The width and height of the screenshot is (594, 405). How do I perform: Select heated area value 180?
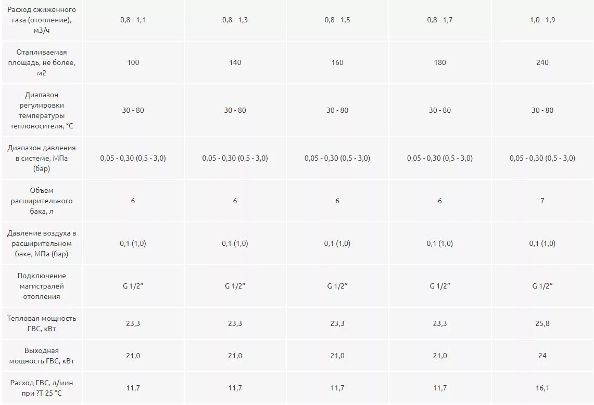coord(440,62)
